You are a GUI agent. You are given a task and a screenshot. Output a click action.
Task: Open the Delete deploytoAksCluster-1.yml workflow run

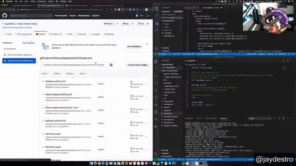[x=62, y=107]
